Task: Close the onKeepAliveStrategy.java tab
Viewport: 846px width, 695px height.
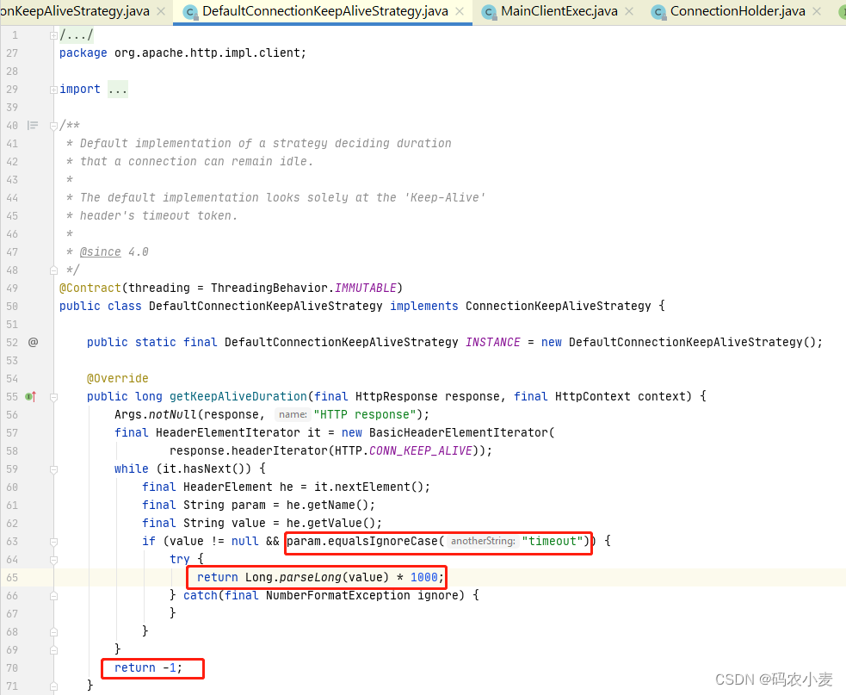Action: 161,11
